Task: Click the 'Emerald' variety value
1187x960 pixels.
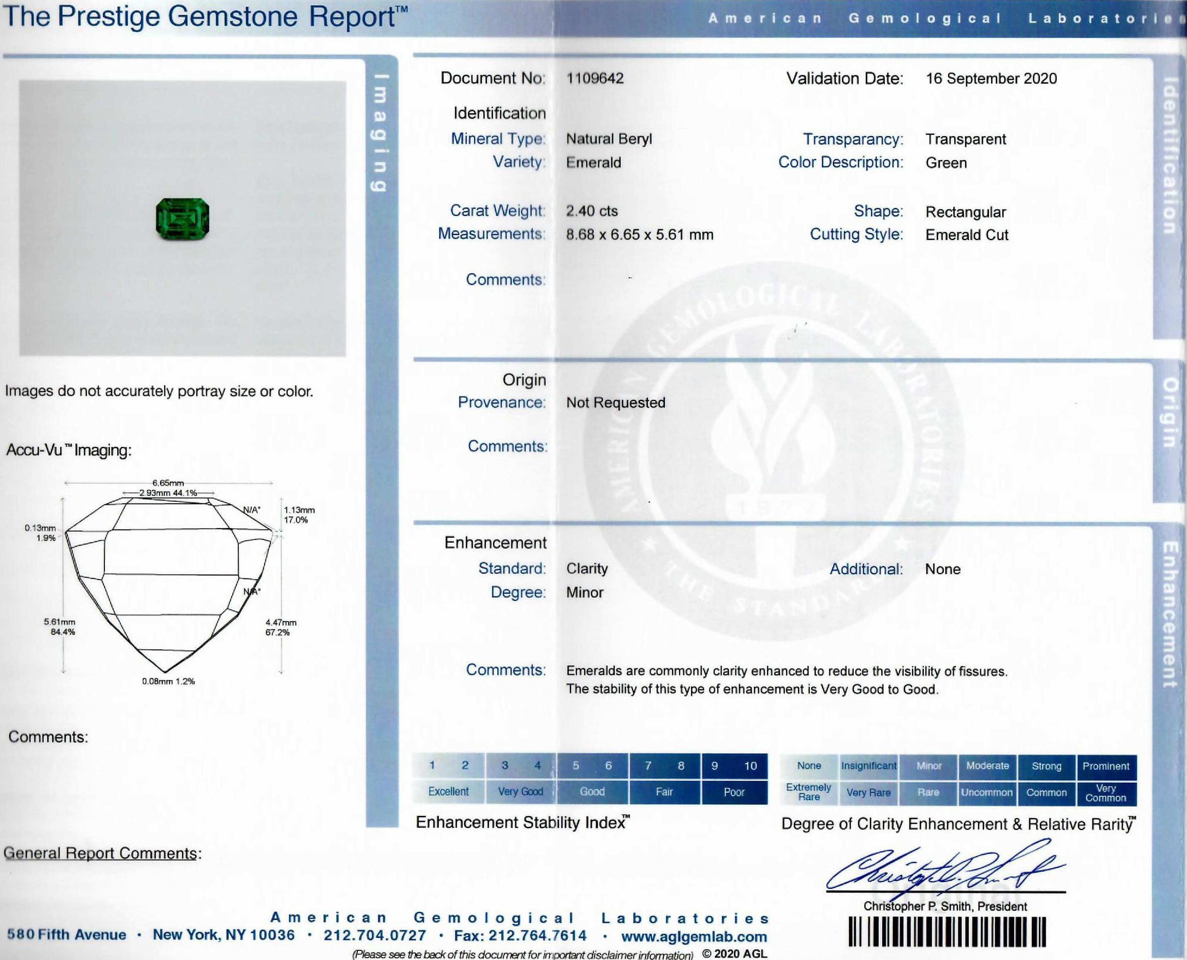Action: click(x=593, y=163)
